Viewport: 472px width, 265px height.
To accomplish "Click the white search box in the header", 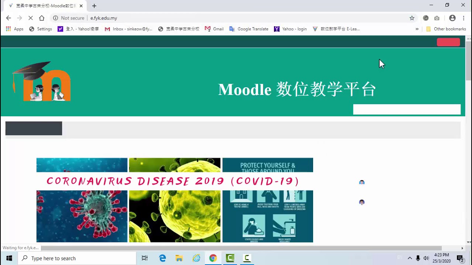I will [x=407, y=109].
